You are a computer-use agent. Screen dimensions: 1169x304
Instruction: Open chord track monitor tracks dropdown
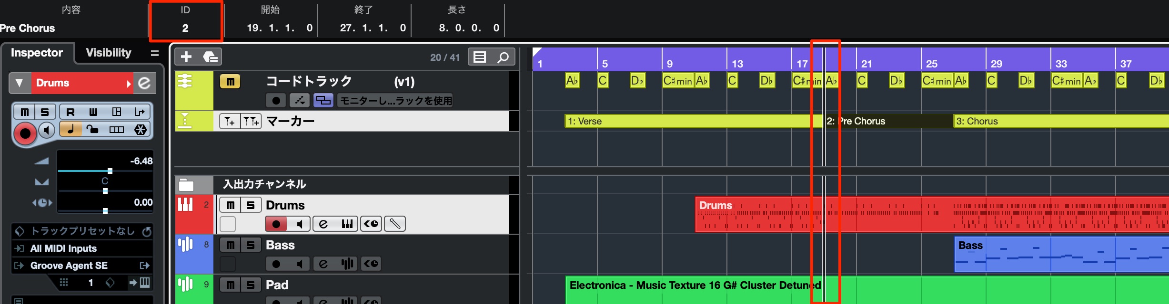click(395, 101)
